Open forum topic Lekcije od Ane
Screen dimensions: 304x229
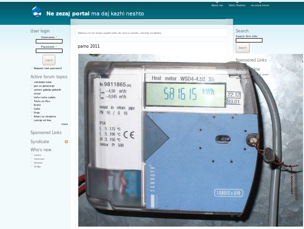[x=42, y=120]
